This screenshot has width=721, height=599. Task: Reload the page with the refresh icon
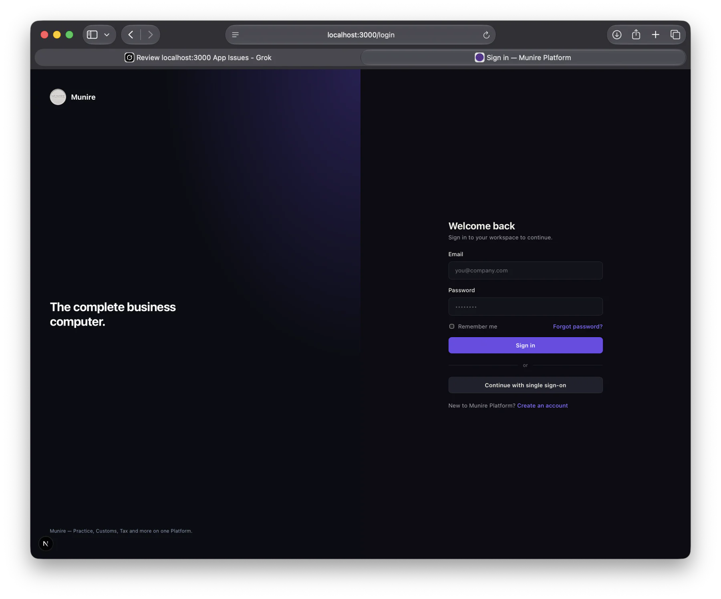(x=486, y=35)
